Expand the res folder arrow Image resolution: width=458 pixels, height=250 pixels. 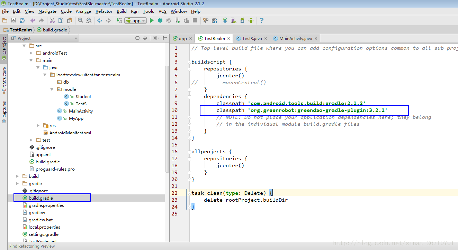tap(38, 125)
